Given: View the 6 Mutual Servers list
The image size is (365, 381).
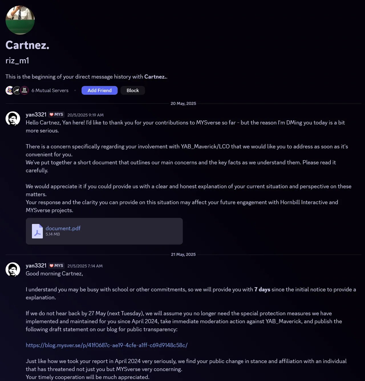Looking at the screenshot, I should pyautogui.click(x=50, y=90).
